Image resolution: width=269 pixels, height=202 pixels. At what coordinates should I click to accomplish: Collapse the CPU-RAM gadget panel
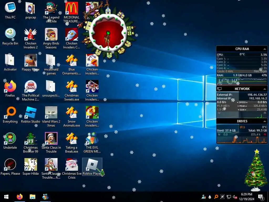coord(265,49)
